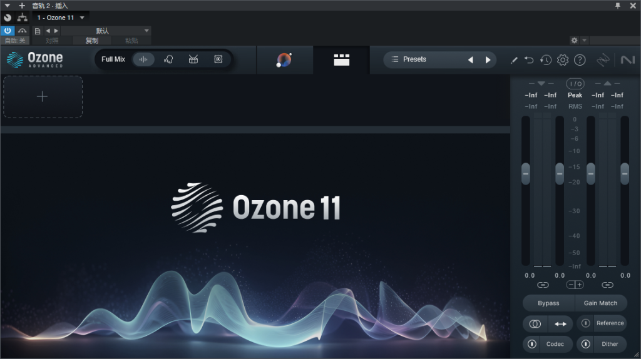641x359 pixels.
Task: Open the Dither panel label
Action: 610,344
